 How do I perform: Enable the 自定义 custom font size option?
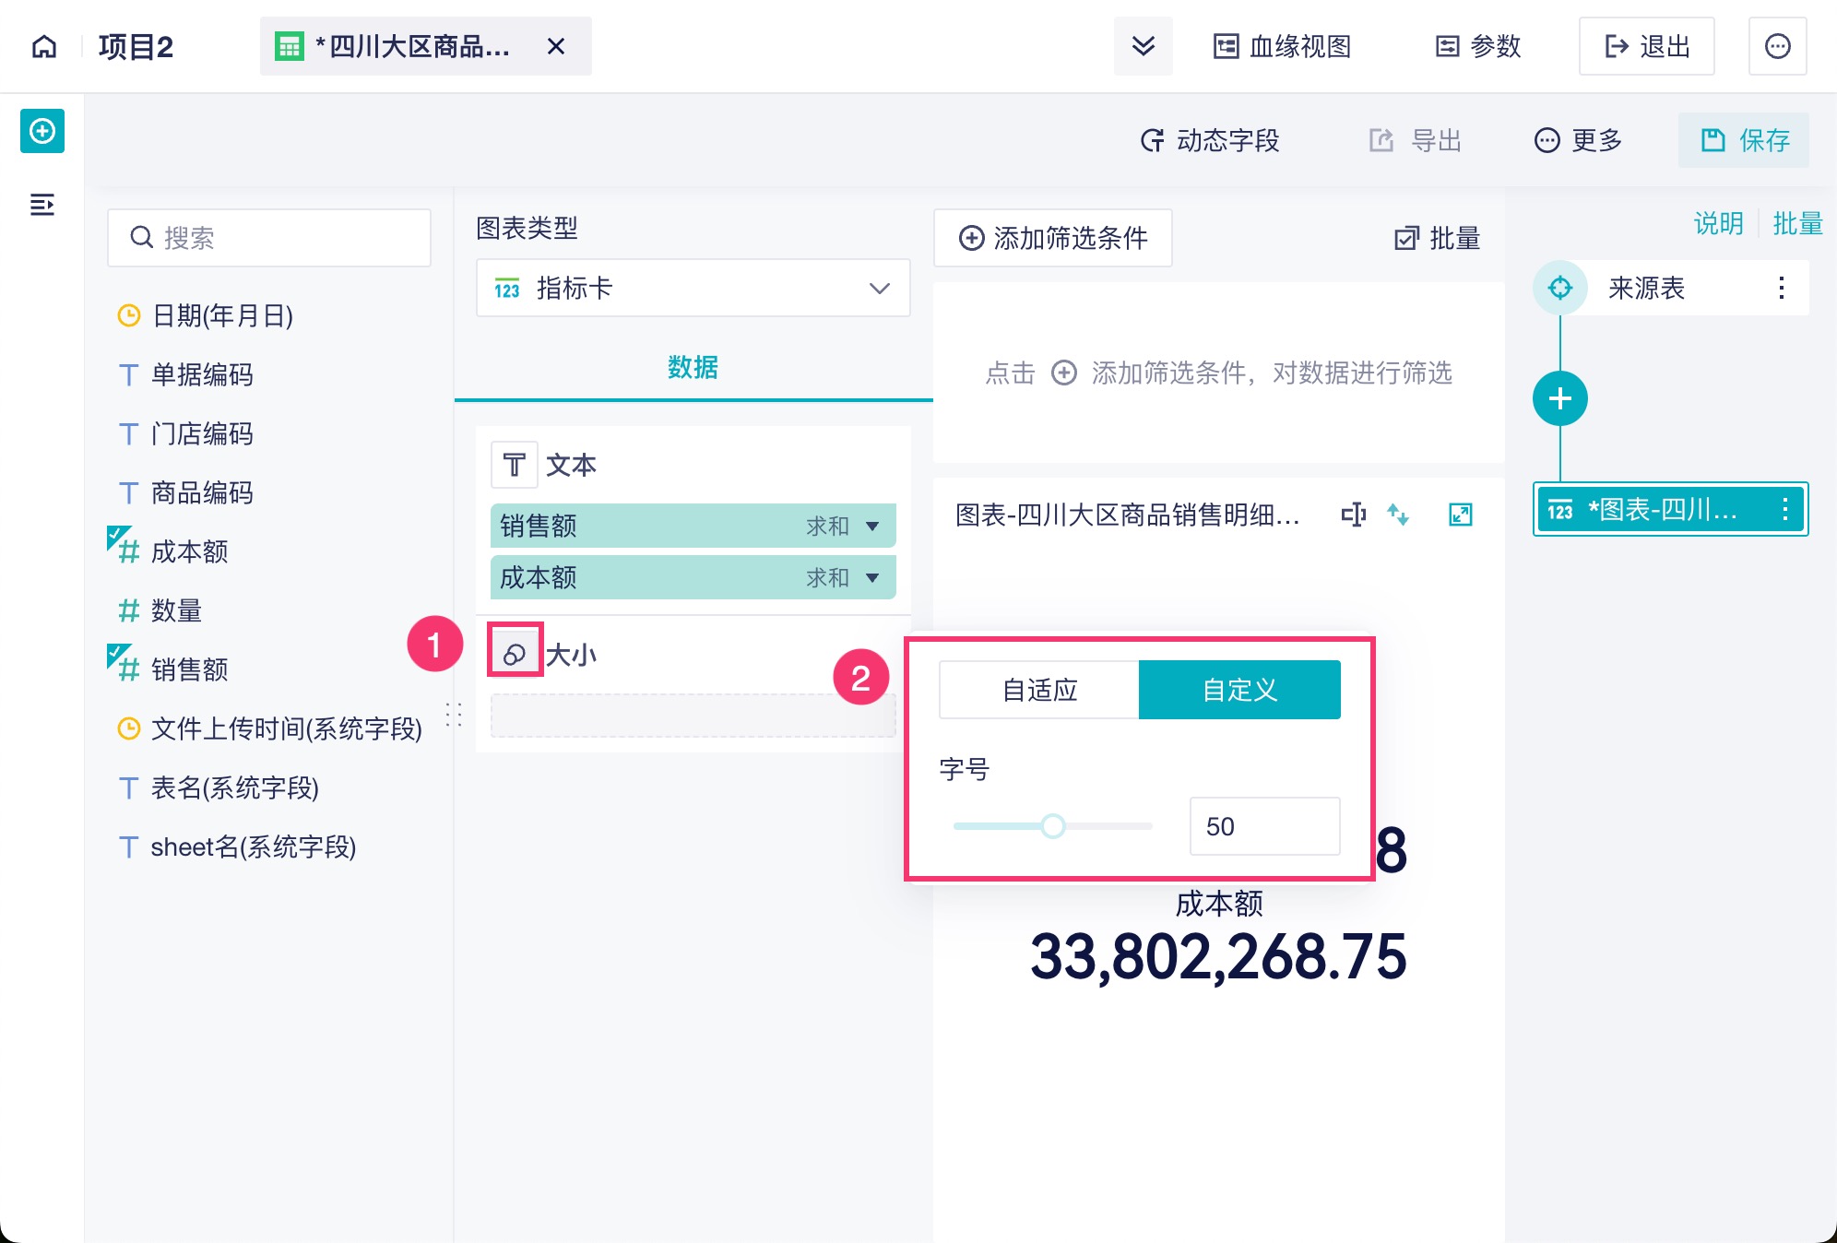[1239, 689]
